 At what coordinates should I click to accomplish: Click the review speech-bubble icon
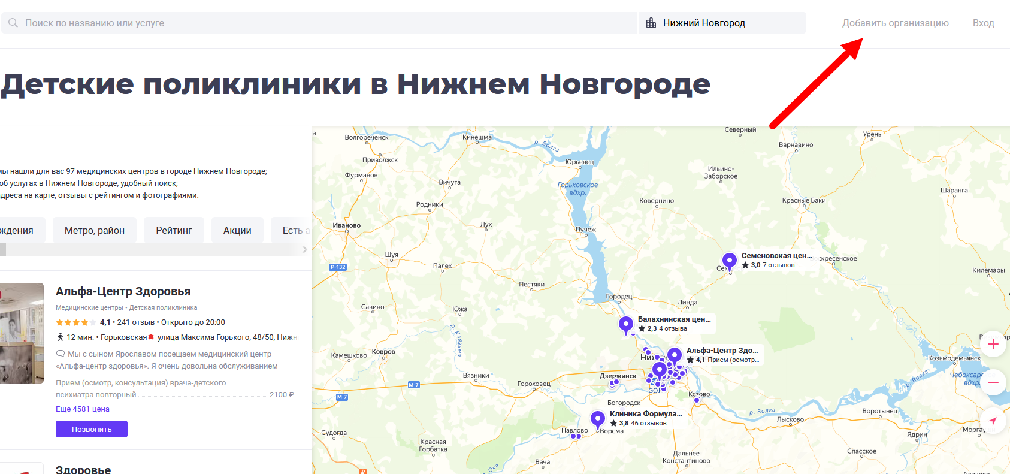(x=60, y=354)
